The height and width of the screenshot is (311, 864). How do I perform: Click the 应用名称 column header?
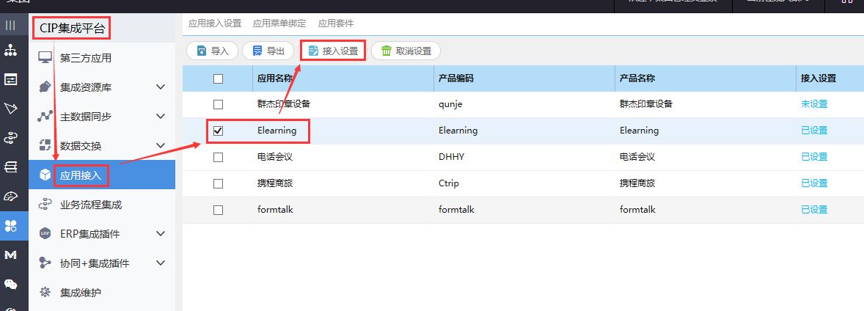point(343,79)
